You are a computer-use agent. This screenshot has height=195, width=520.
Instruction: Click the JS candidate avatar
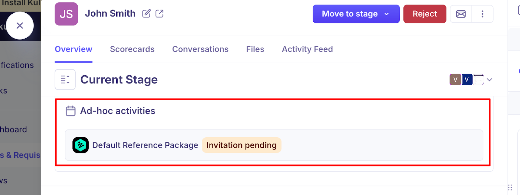click(x=66, y=14)
